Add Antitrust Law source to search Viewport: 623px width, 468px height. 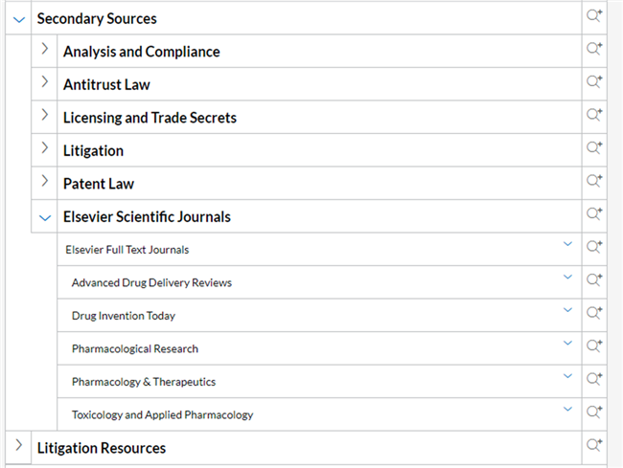coord(594,81)
